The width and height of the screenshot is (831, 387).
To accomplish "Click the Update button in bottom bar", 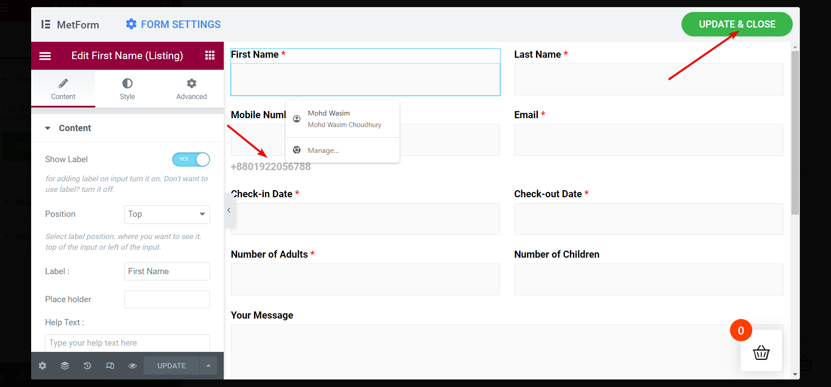I will (x=171, y=366).
